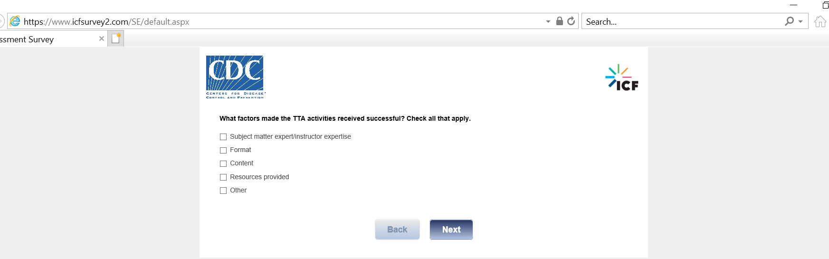The width and height of the screenshot is (829, 259).
Task: Open the search provider dropdown arrow
Action: pyautogui.click(x=800, y=21)
